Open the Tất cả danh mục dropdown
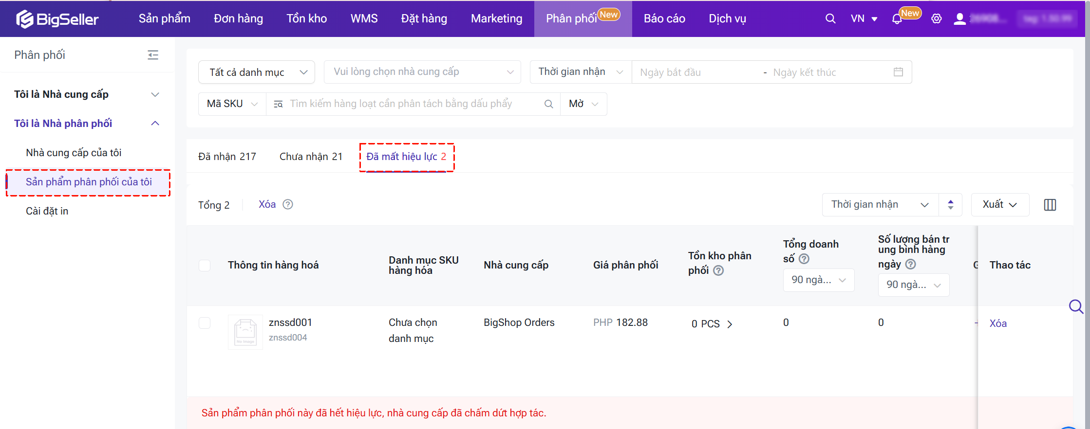The image size is (1090, 429). (257, 72)
